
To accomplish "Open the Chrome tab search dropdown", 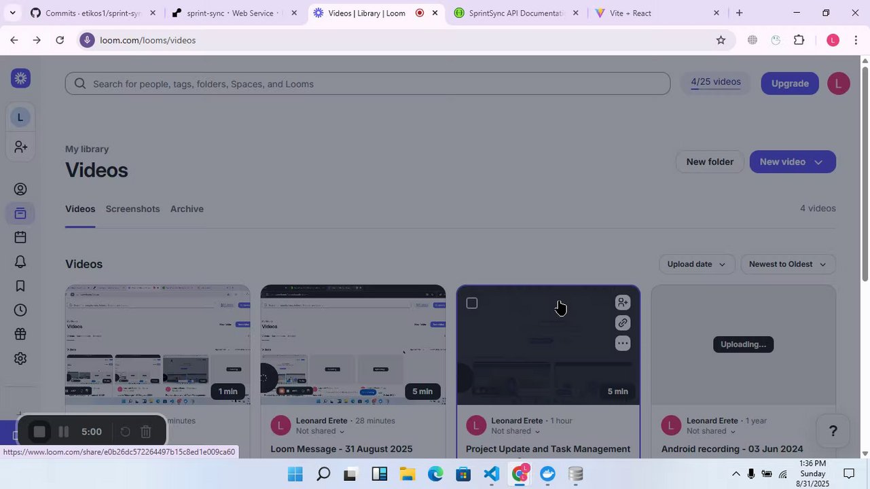I will pos(12,13).
